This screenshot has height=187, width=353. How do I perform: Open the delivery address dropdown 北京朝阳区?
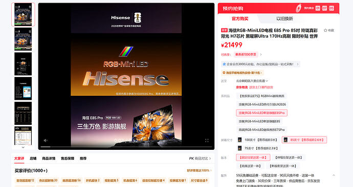(252, 81)
